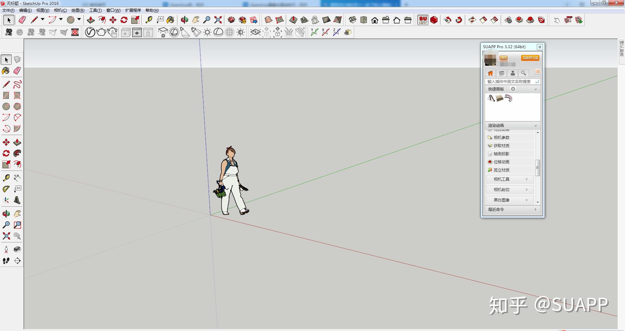This screenshot has height=331, width=625.
Task: Toggle shadows with the sun icon
Action: click(207, 32)
